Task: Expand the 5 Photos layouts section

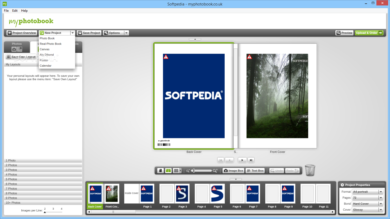Action: coord(43,179)
